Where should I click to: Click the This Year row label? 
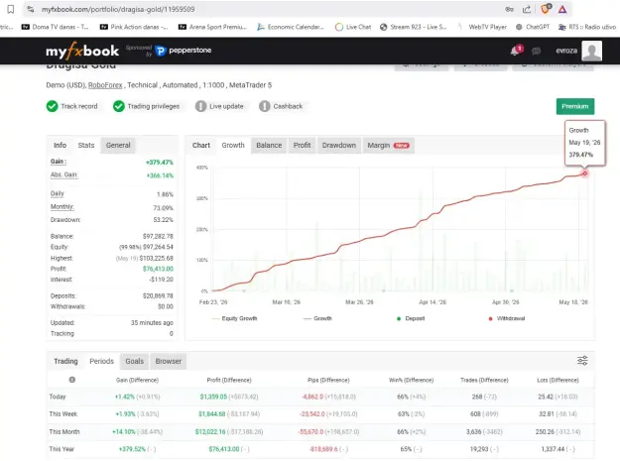tap(62, 449)
